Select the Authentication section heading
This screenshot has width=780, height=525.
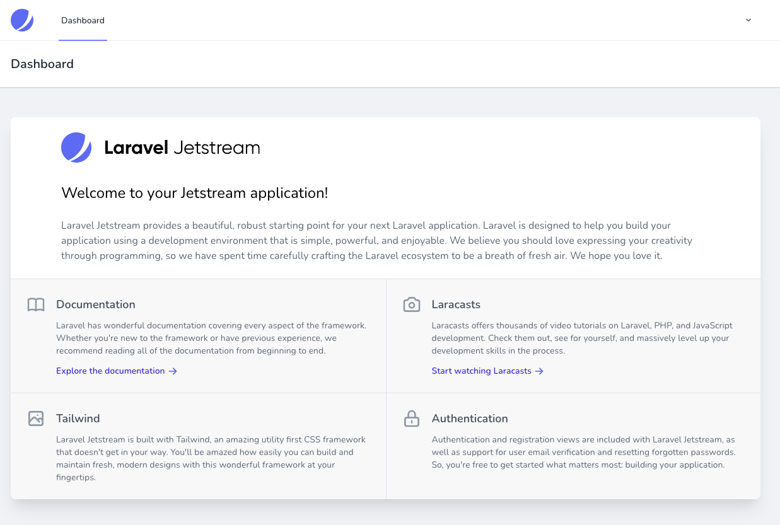click(x=470, y=418)
